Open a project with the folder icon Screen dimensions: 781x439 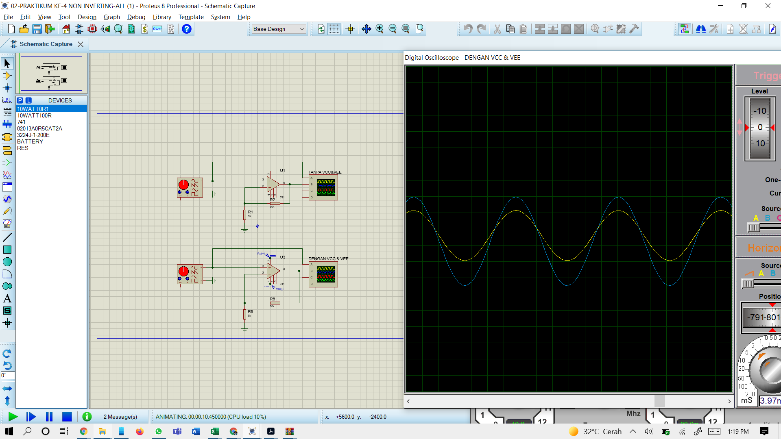(x=24, y=29)
